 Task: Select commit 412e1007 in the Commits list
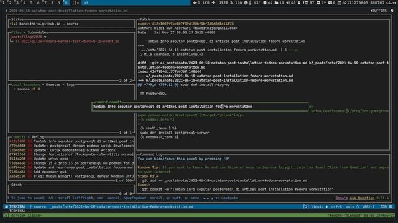pos(72,141)
